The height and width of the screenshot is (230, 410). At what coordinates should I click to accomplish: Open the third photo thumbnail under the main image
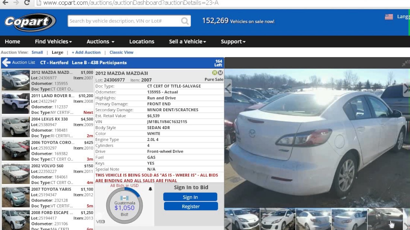tap(314, 219)
